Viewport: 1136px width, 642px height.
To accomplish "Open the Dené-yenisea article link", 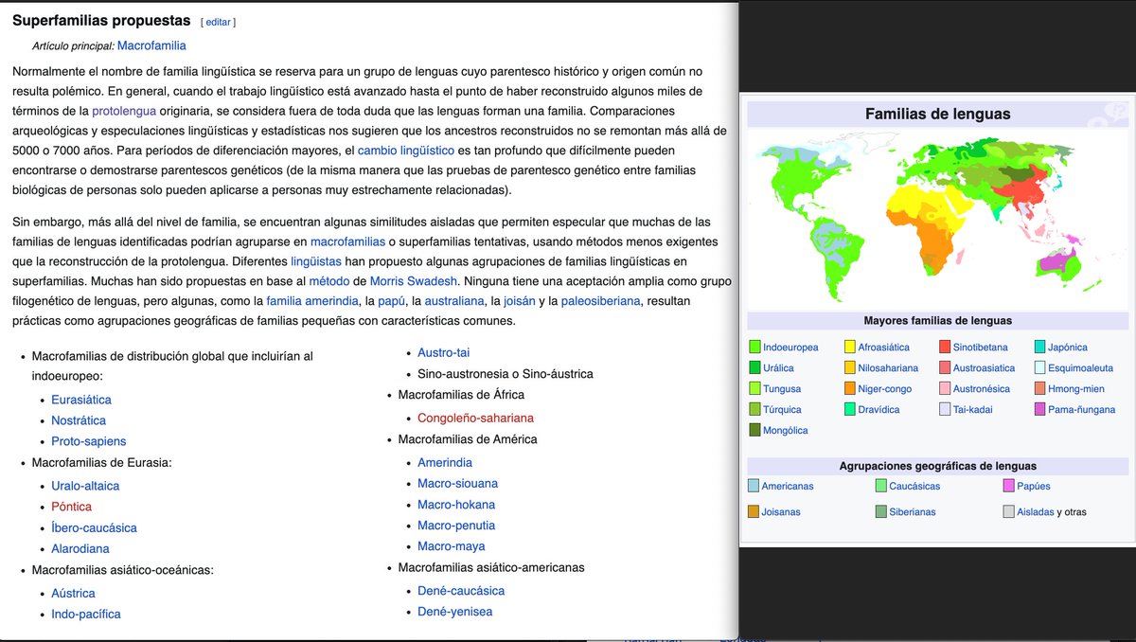I will pyautogui.click(x=454, y=612).
